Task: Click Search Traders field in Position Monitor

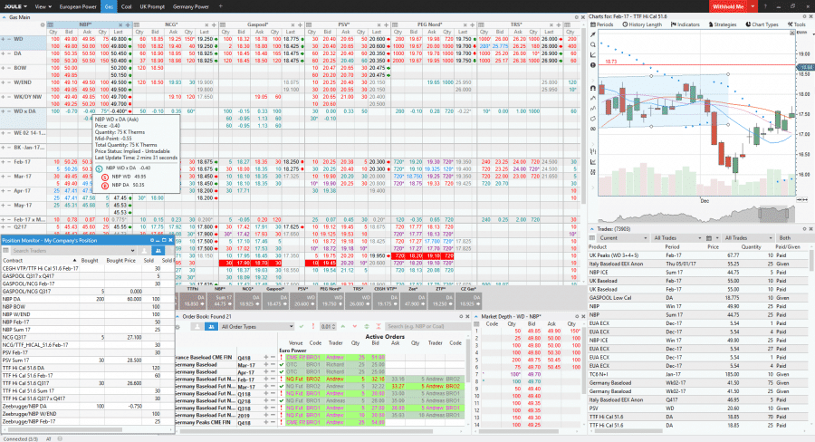Action: pos(72,251)
